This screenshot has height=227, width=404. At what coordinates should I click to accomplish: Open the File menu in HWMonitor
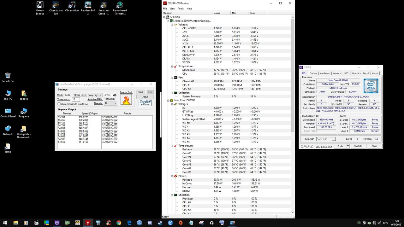[x=165, y=9]
